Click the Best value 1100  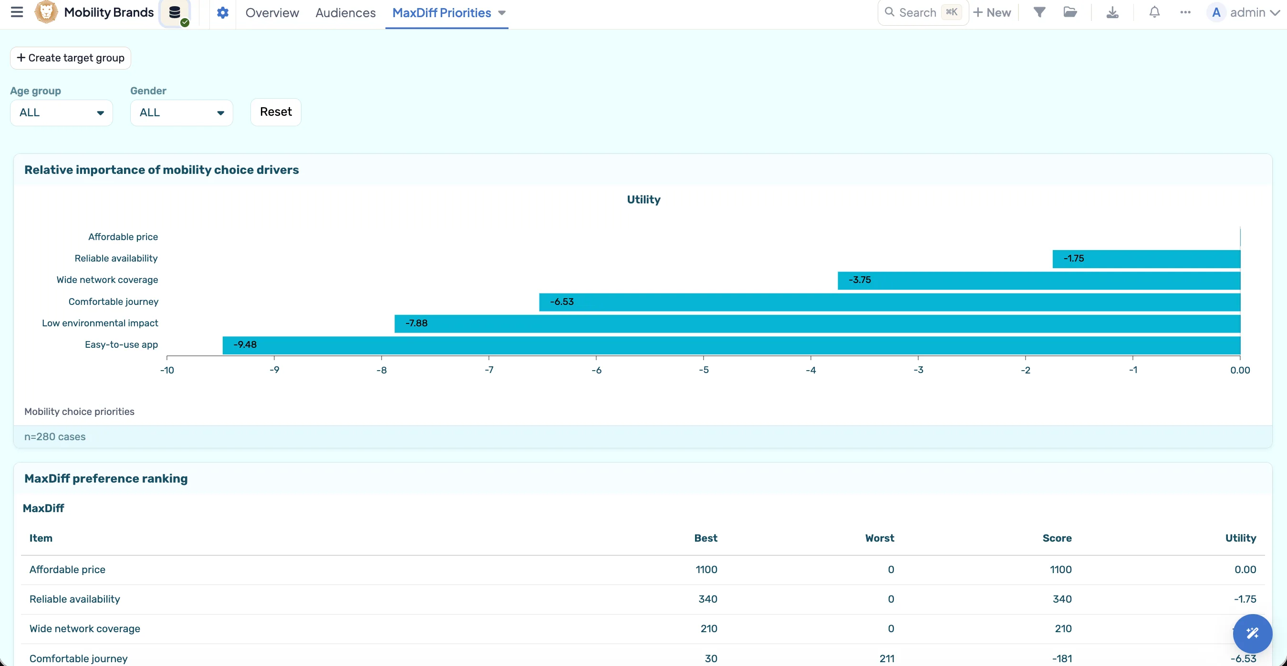click(x=706, y=570)
